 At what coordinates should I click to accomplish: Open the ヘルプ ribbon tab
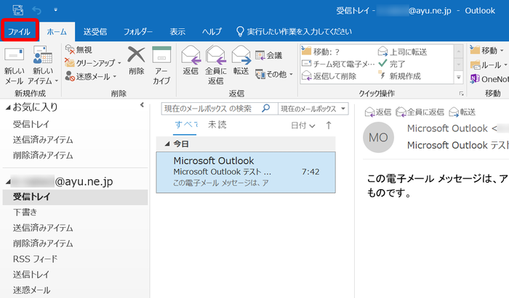(212, 32)
